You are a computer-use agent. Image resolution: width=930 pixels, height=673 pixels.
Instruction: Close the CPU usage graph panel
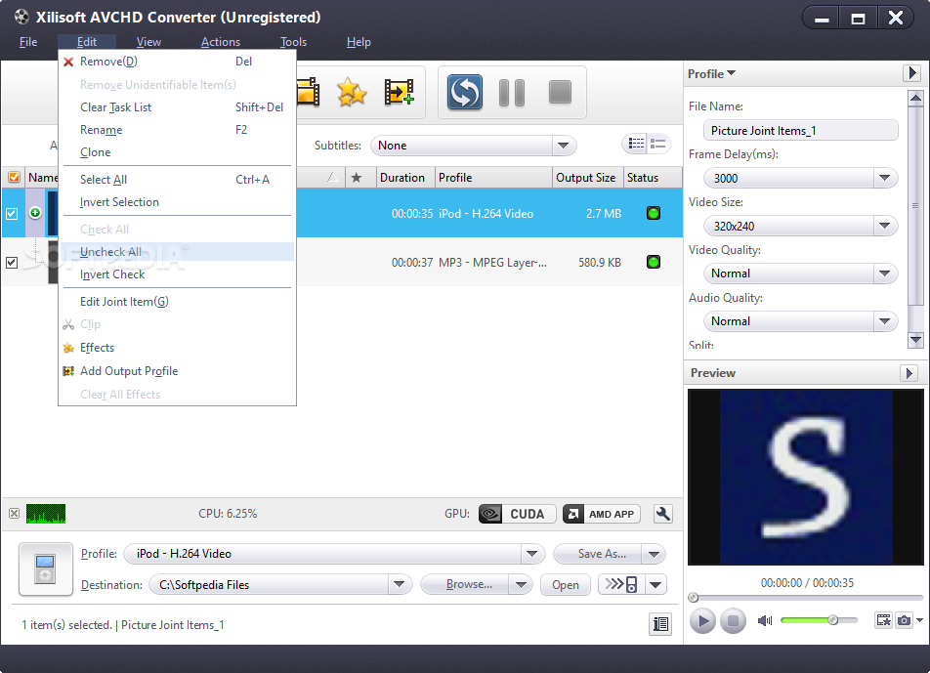15,514
